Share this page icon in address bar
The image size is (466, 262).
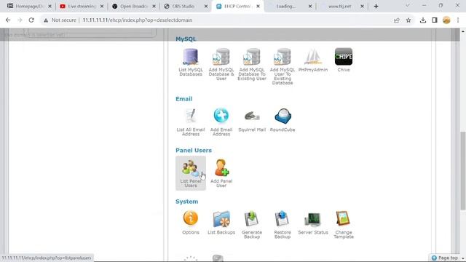click(x=396, y=20)
